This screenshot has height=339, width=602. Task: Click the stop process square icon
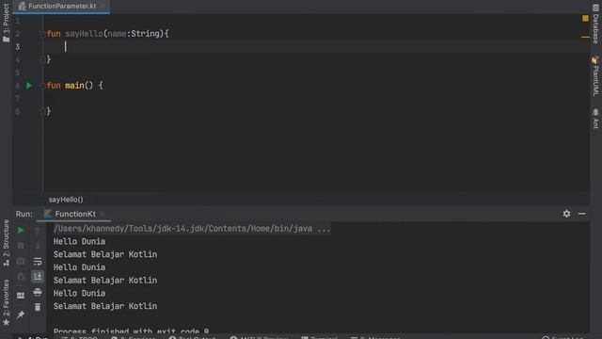coord(21,246)
